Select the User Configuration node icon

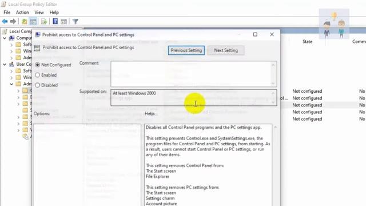pos(11,64)
